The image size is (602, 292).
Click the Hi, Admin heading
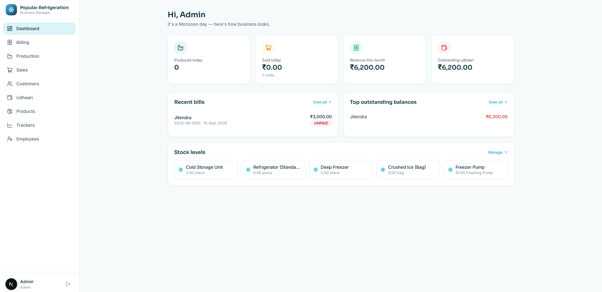[x=186, y=15]
